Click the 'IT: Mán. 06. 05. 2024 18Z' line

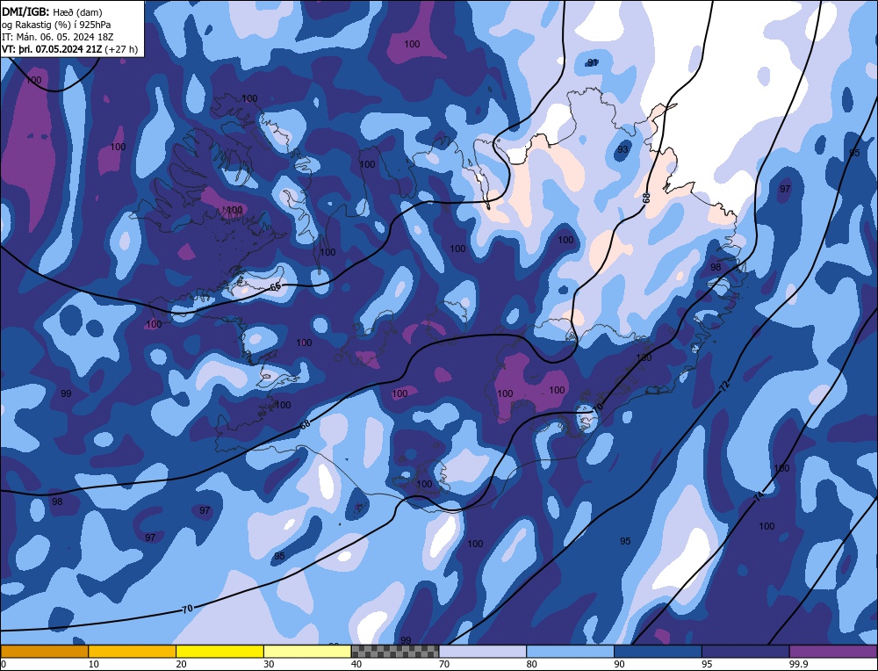pyautogui.click(x=57, y=37)
